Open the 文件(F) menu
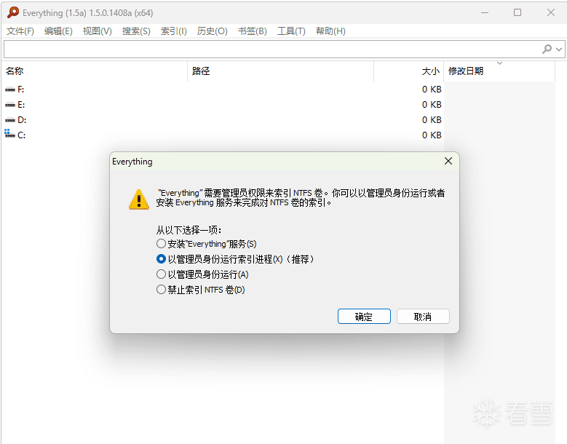 20,31
